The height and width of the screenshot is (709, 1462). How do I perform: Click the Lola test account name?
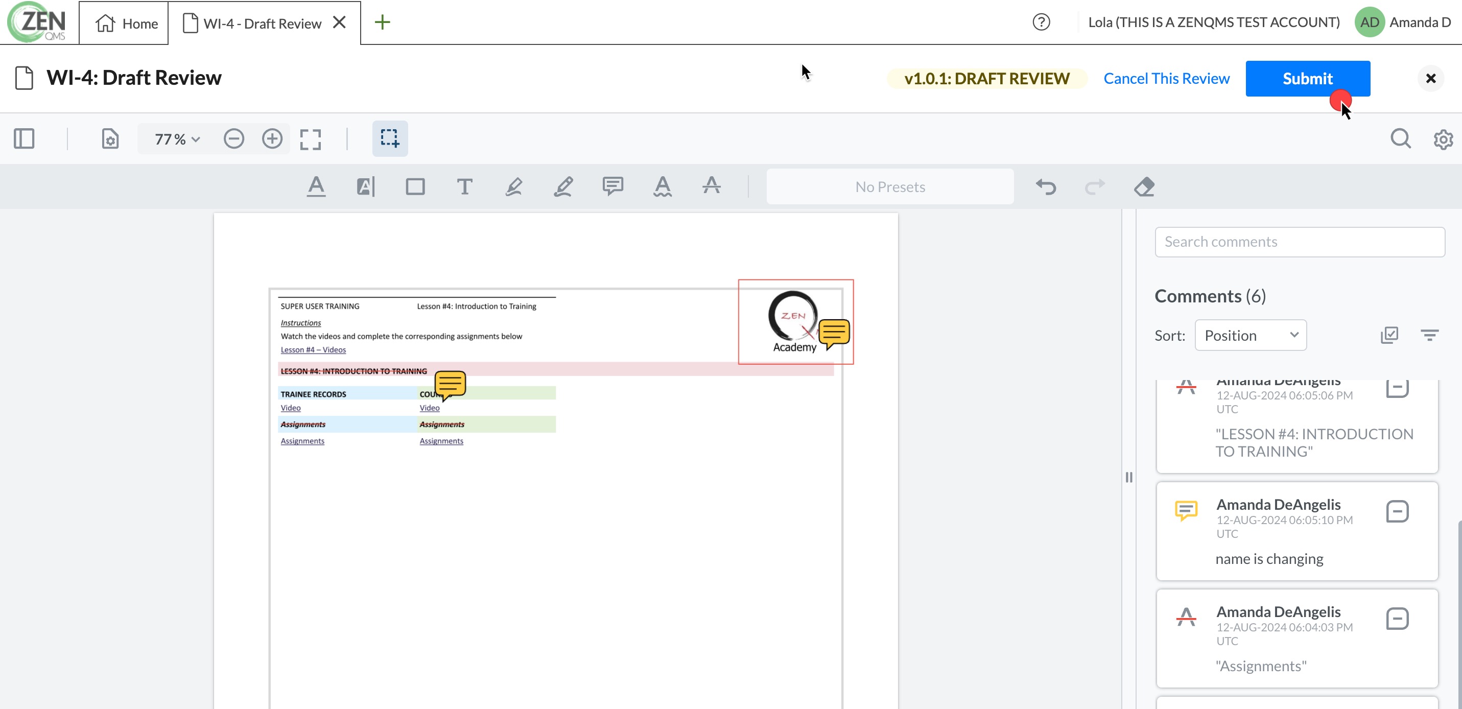1213,22
